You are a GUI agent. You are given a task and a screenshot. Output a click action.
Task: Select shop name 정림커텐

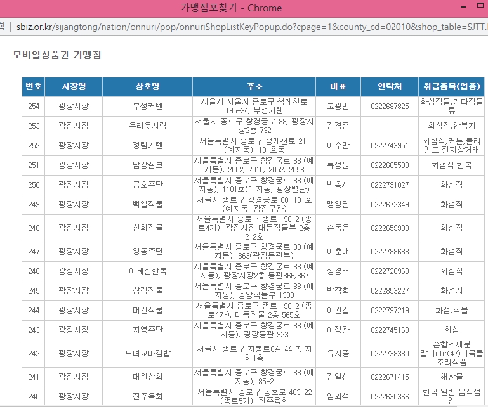pos(147,146)
